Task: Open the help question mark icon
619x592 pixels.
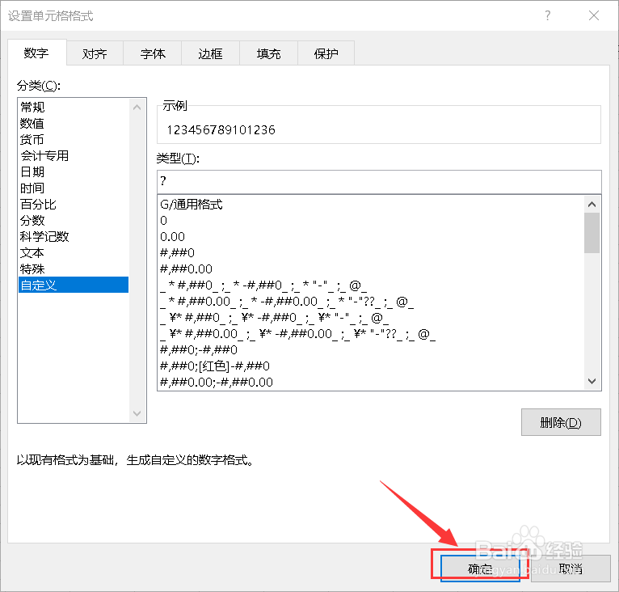Action: [x=547, y=15]
